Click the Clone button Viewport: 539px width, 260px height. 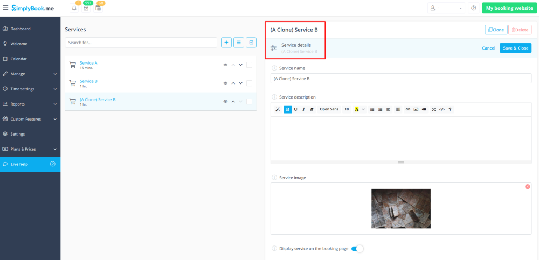(x=496, y=30)
